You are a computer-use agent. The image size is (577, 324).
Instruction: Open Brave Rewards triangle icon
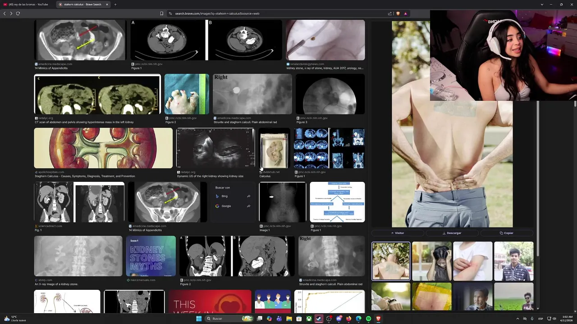coord(405,13)
